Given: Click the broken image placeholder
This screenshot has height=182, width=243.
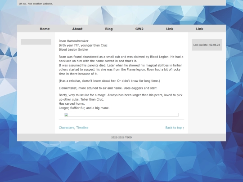Looking at the screenshot, I should click(x=121, y=115).
